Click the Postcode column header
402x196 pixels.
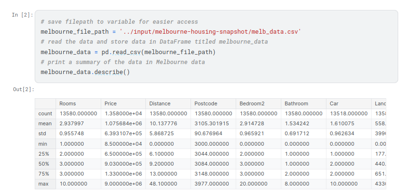(x=206, y=103)
